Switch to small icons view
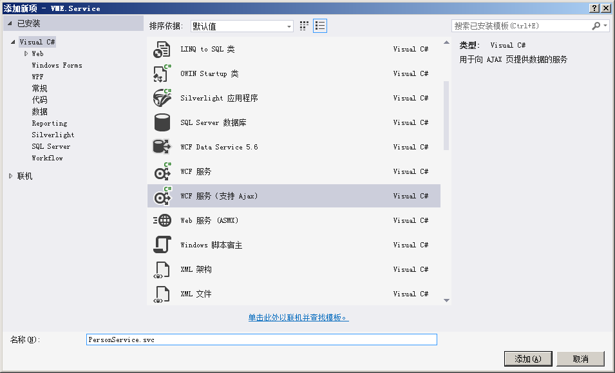This screenshot has height=373, width=615. click(305, 26)
